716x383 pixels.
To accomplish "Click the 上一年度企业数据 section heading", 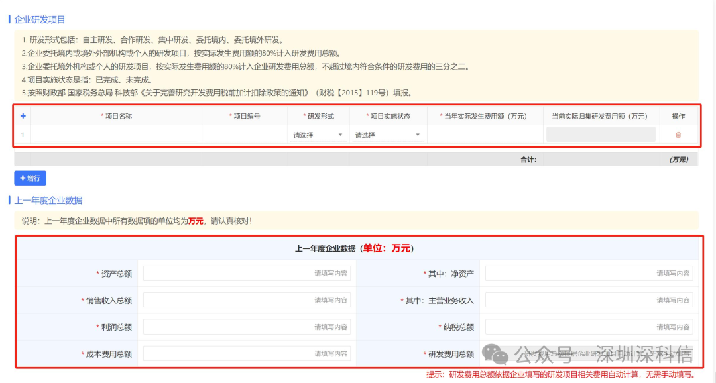I will click(x=48, y=200).
